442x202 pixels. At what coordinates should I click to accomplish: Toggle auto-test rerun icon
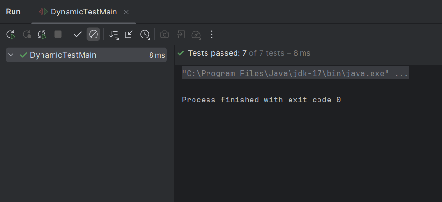tap(42, 34)
